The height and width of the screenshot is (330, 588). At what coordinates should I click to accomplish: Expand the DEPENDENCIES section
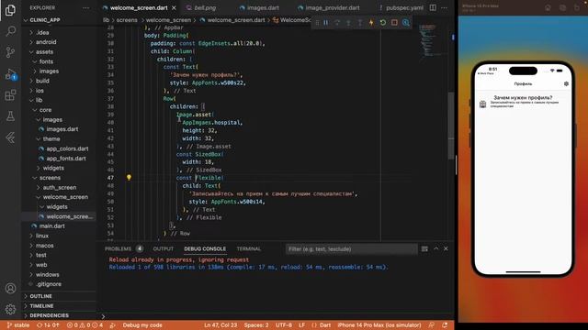49,315
